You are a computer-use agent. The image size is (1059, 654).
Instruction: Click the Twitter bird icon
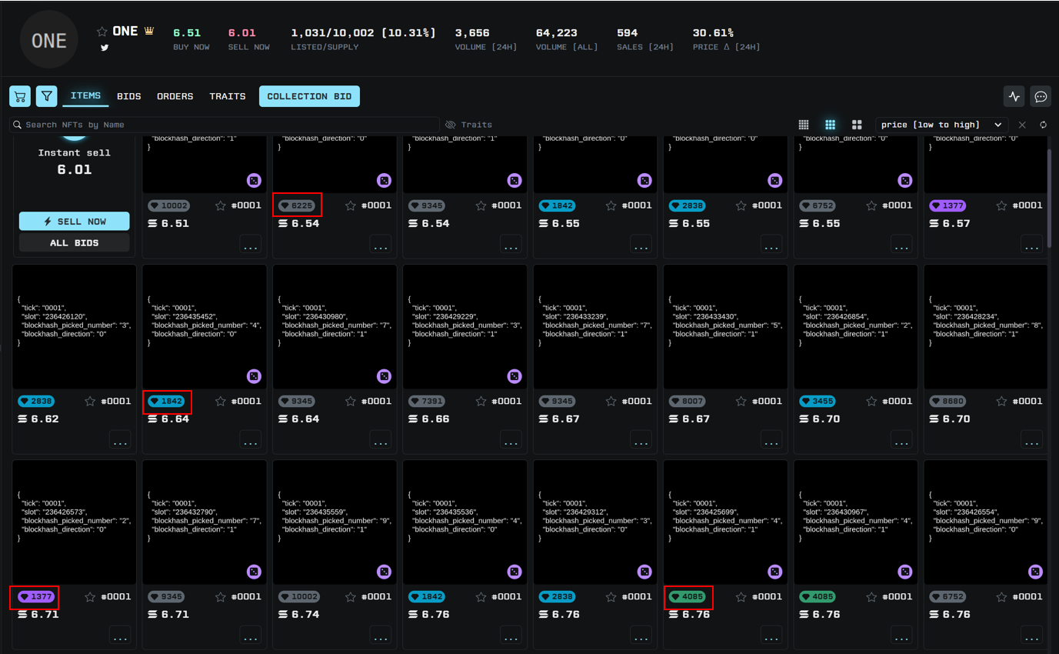click(105, 48)
